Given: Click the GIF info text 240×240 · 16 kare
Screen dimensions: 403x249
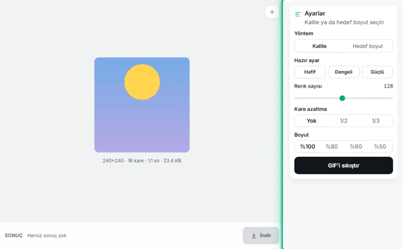Looking at the screenshot, I should [142, 160].
